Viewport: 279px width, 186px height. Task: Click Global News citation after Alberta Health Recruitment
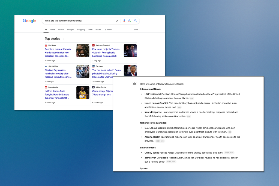[x=160, y=141]
